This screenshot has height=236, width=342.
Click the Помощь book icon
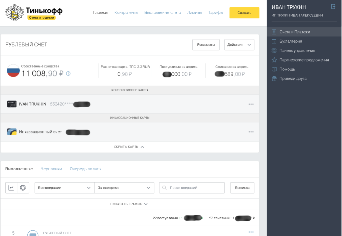click(274, 69)
